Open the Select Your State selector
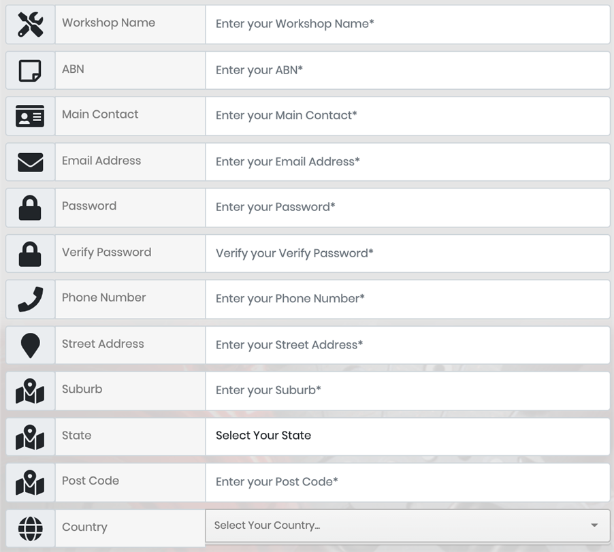Image resolution: width=614 pixels, height=552 pixels. (x=408, y=436)
